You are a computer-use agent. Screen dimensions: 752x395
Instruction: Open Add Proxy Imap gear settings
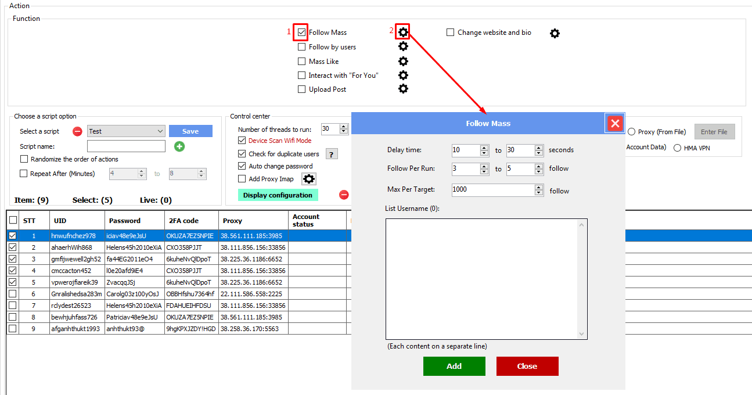pyautogui.click(x=309, y=179)
